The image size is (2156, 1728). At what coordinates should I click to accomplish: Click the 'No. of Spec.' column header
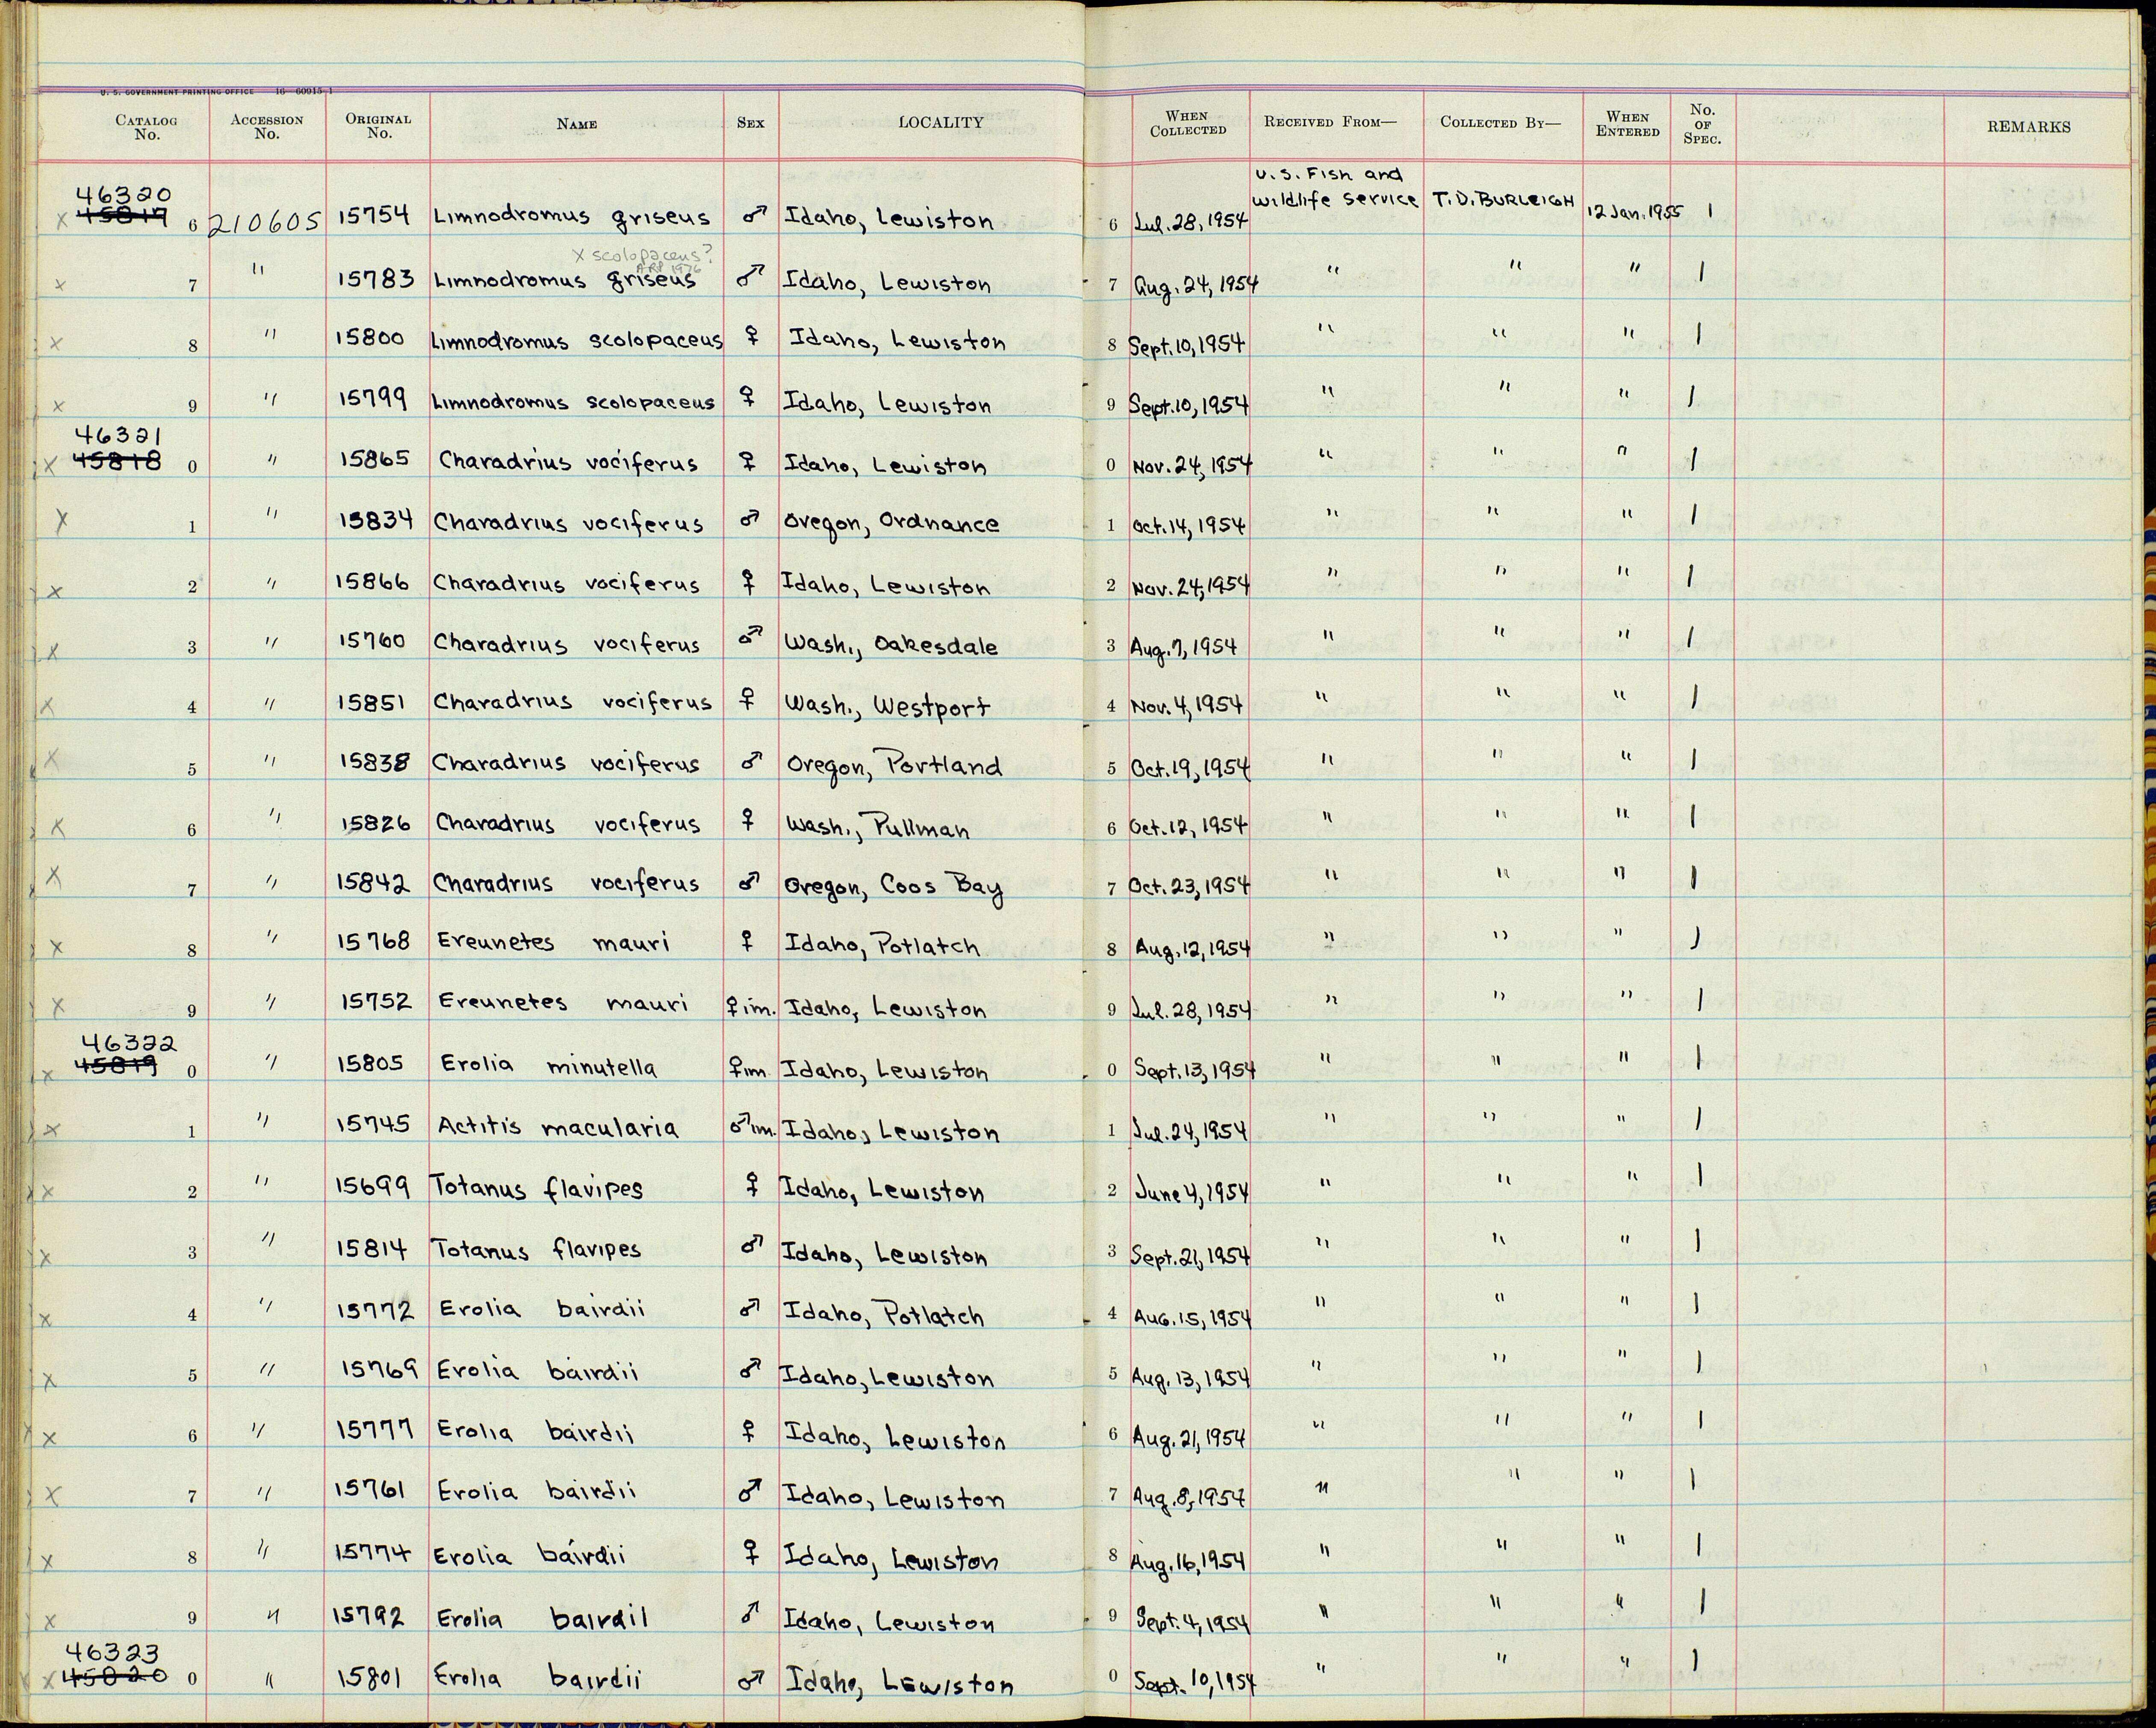[x=1702, y=124]
